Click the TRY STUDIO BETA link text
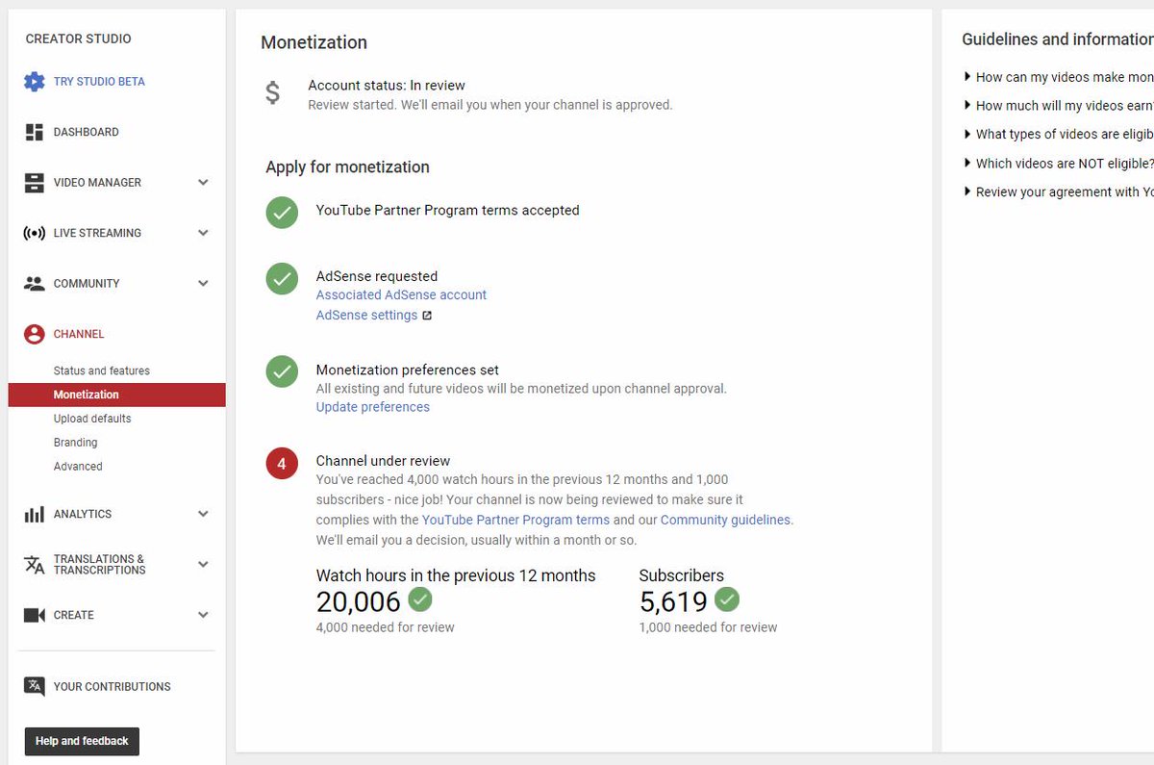Screen dimensions: 1154x765 tap(99, 82)
